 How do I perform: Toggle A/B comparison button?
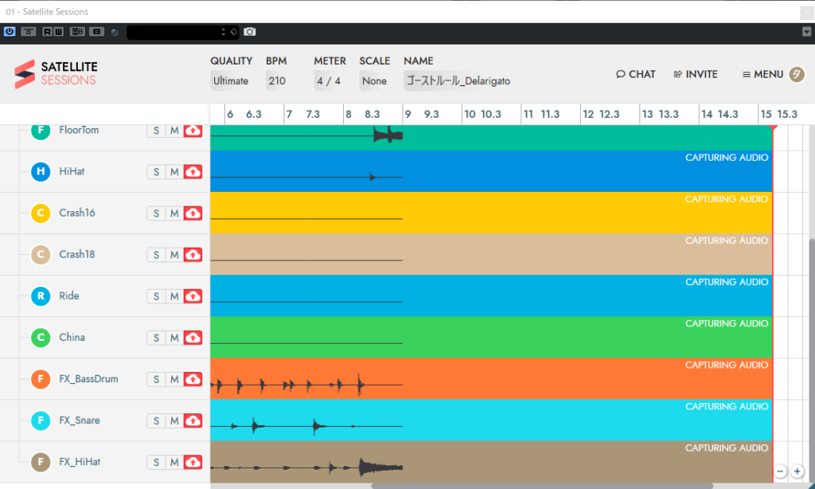click(x=77, y=32)
